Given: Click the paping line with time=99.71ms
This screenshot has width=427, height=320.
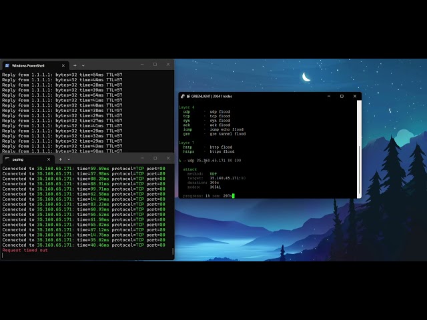Looking at the screenshot, I should click(x=83, y=189).
